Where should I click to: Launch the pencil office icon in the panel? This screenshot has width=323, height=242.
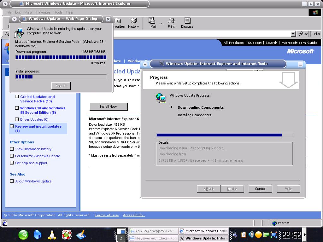coord(81,234)
